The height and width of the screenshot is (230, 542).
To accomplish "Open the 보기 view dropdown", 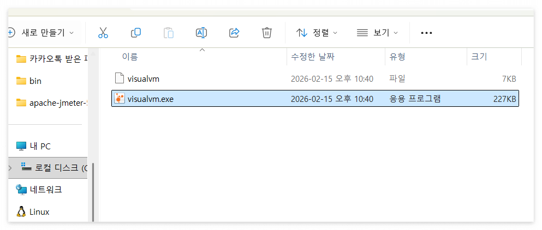I will click(x=378, y=33).
